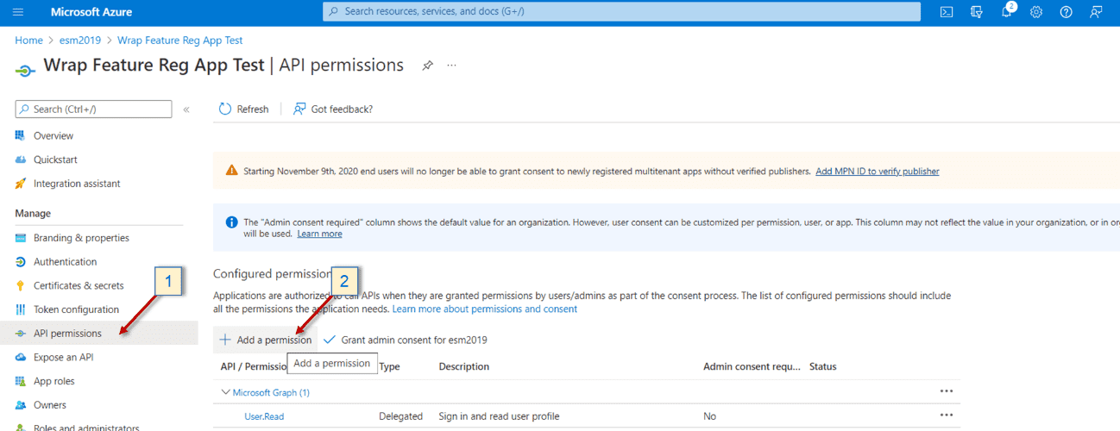
Task: Click Learn more in info banner
Action: pos(319,234)
